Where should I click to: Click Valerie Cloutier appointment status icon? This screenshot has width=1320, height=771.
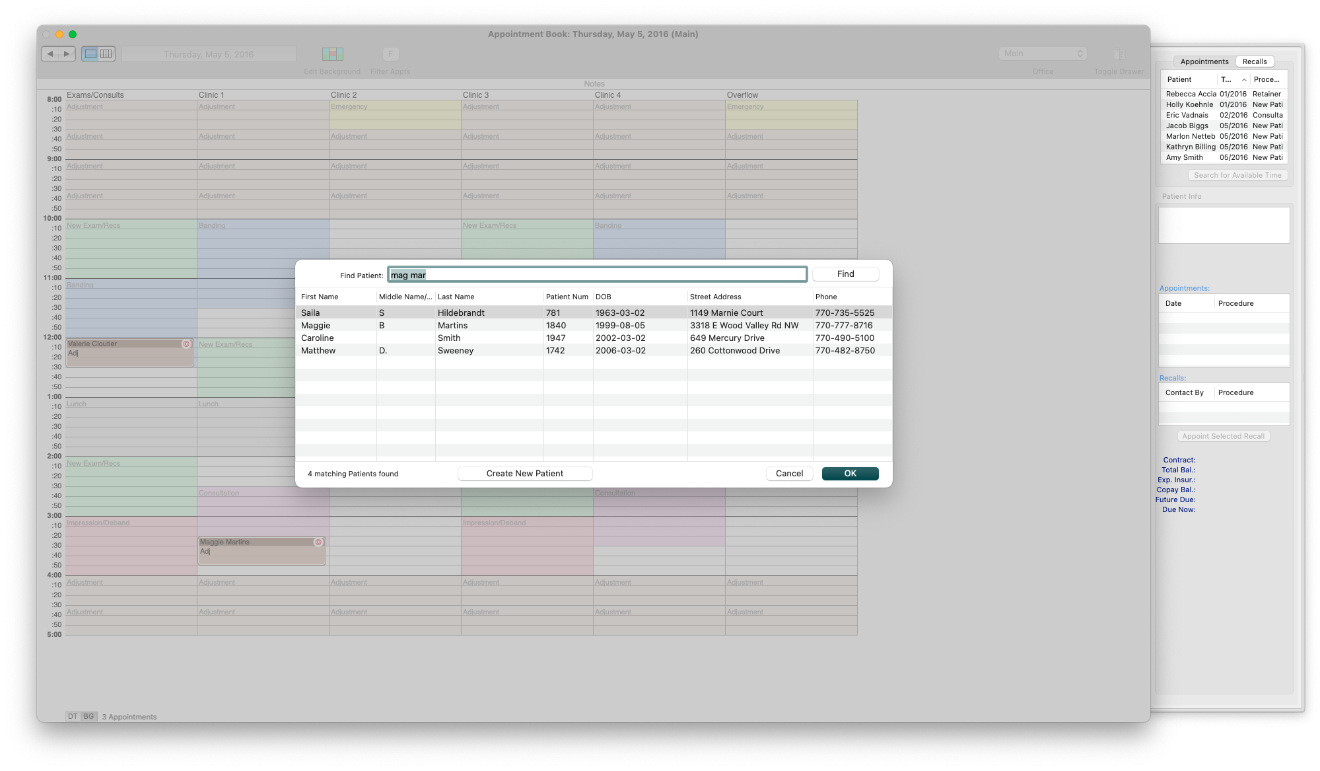[186, 344]
